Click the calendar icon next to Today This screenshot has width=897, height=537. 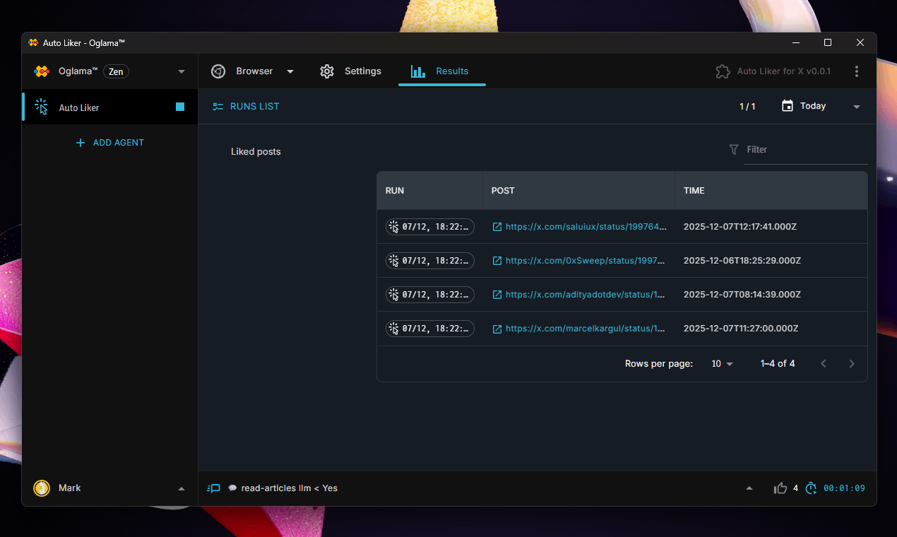tap(787, 106)
